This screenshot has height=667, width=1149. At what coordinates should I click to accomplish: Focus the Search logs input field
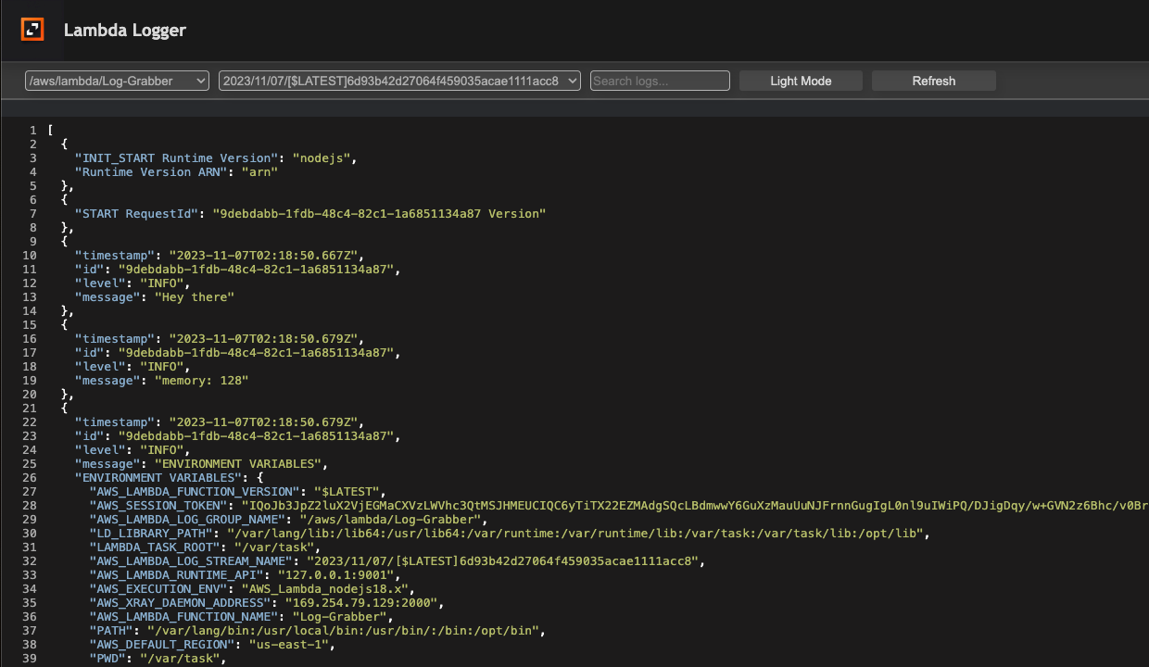(x=660, y=81)
